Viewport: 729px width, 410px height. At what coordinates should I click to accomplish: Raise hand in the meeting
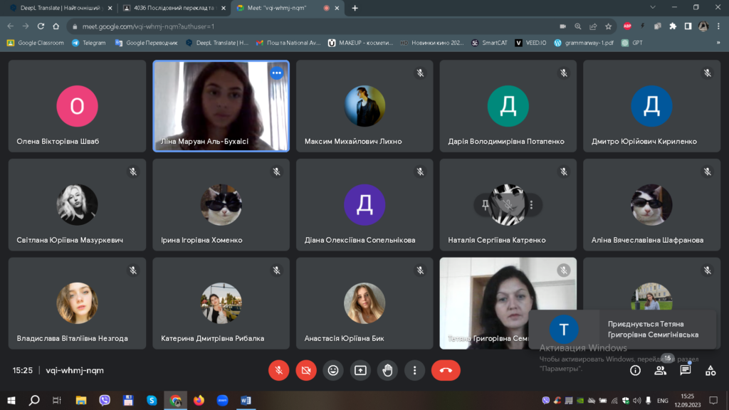pyautogui.click(x=387, y=370)
